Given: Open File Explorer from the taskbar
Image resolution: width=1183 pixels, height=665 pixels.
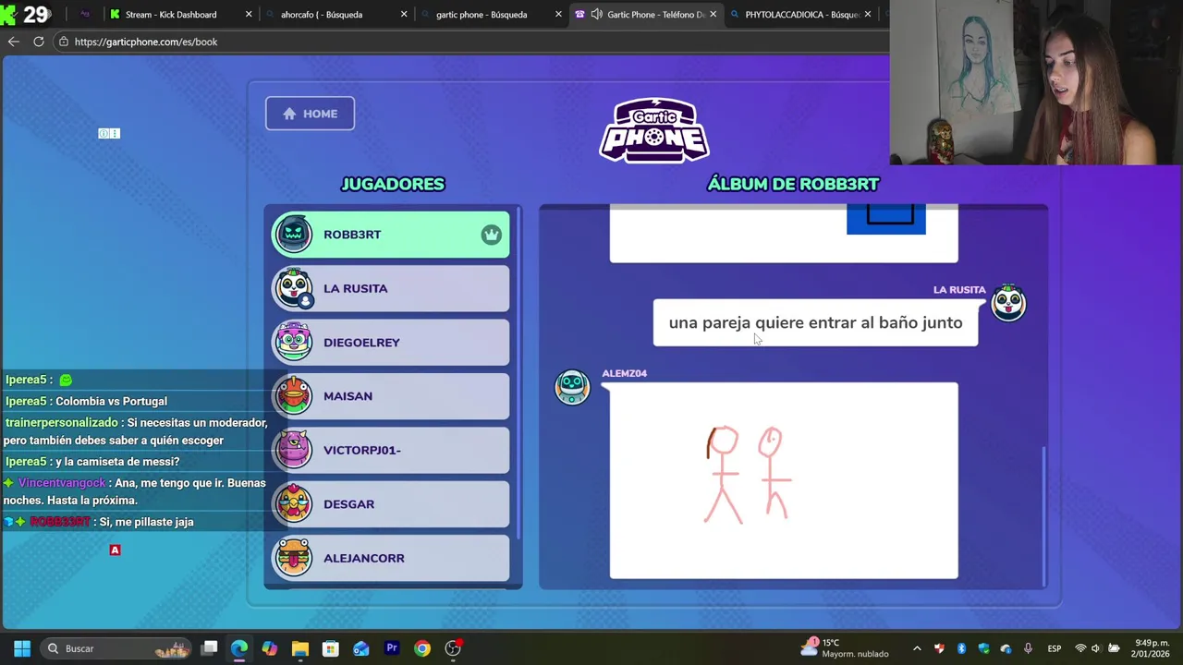Looking at the screenshot, I should (300, 648).
